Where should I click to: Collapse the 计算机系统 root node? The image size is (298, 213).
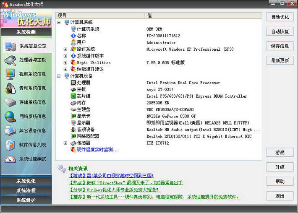[x=59, y=22]
